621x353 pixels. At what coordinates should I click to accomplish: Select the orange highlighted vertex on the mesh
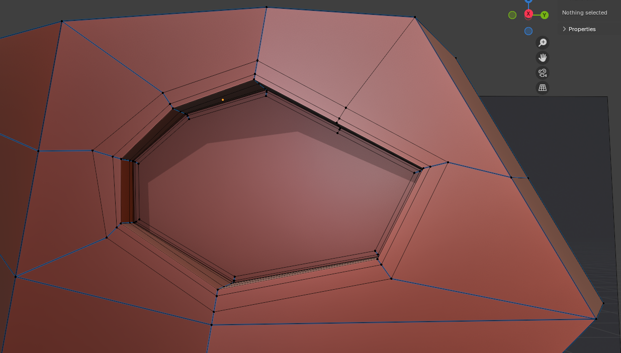(x=223, y=100)
